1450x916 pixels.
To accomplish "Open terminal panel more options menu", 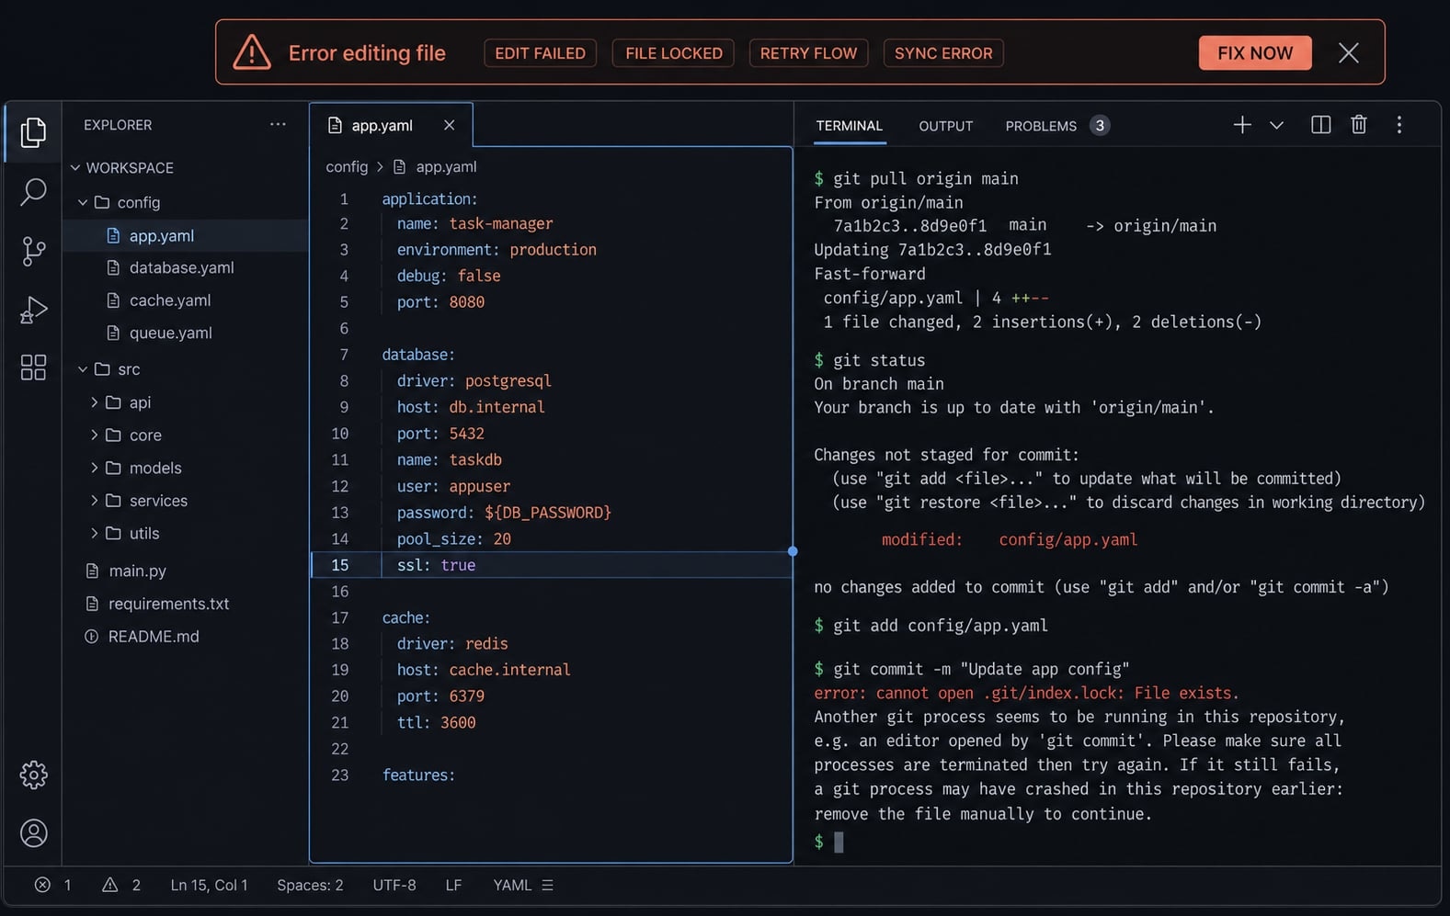I will point(1399,124).
